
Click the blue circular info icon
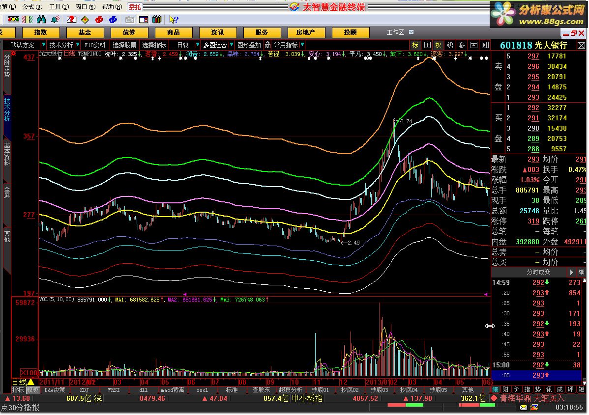113,20
